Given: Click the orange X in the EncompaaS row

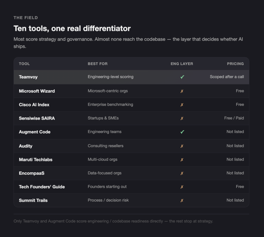Looking at the screenshot, I should (182, 173).
